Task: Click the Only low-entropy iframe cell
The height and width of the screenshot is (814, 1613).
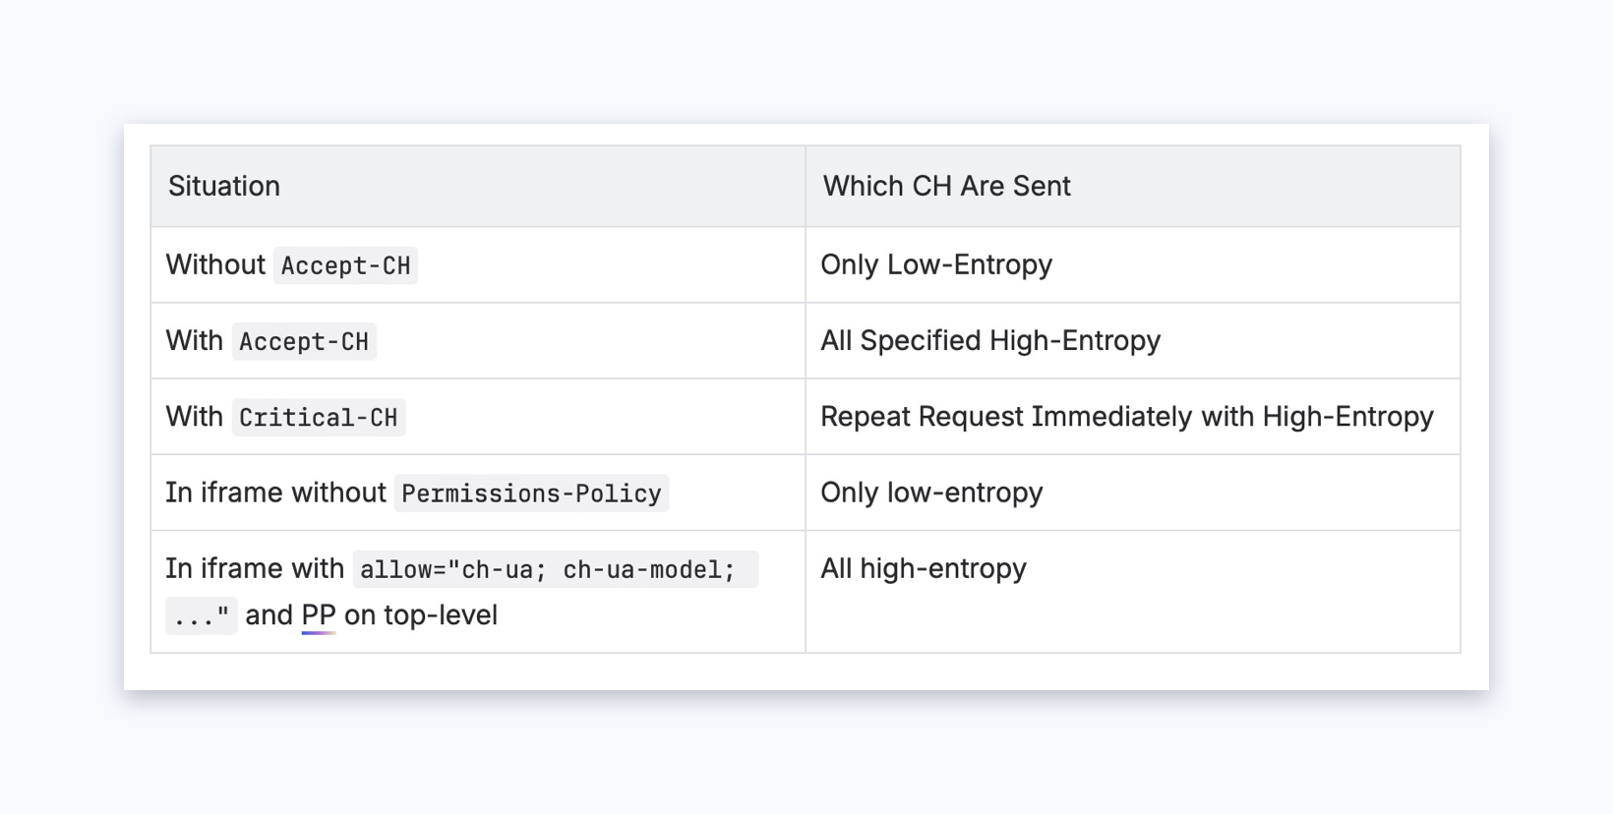Action: pos(931,493)
